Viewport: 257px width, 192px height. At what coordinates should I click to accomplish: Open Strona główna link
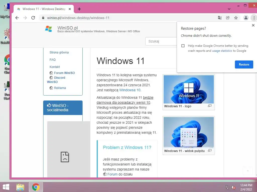tap(59, 52)
